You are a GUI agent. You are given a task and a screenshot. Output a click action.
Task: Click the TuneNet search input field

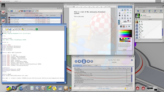point(100,86)
